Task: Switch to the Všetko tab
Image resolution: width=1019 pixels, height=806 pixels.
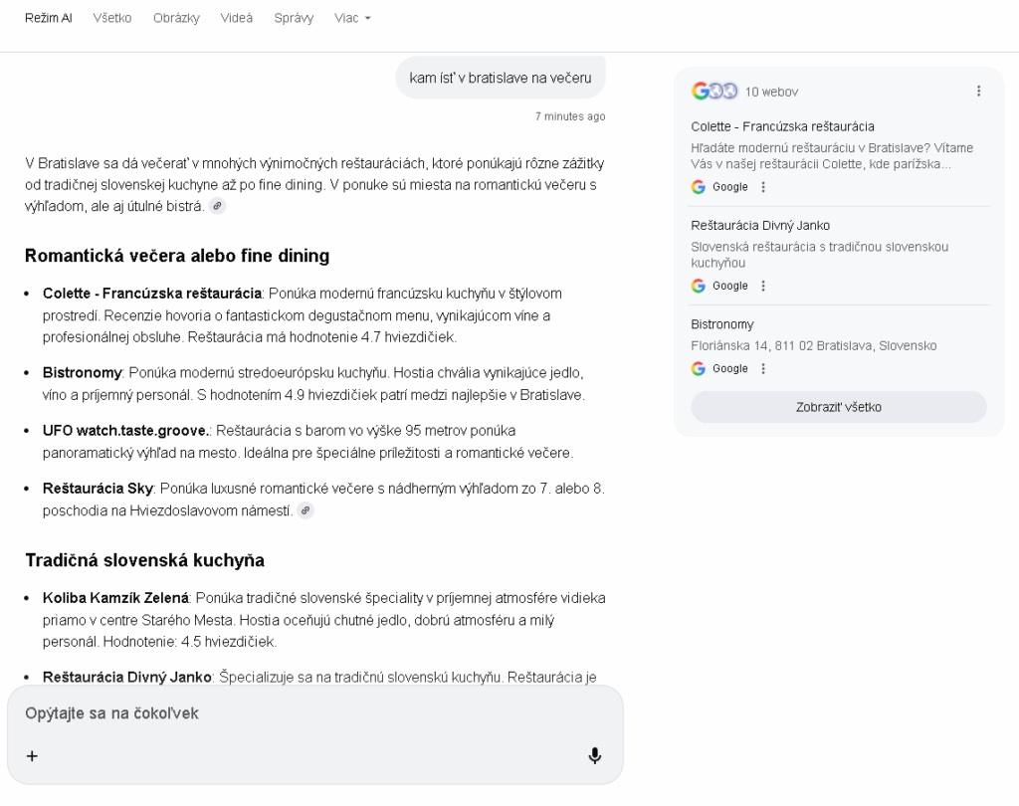Action: [x=112, y=18]
